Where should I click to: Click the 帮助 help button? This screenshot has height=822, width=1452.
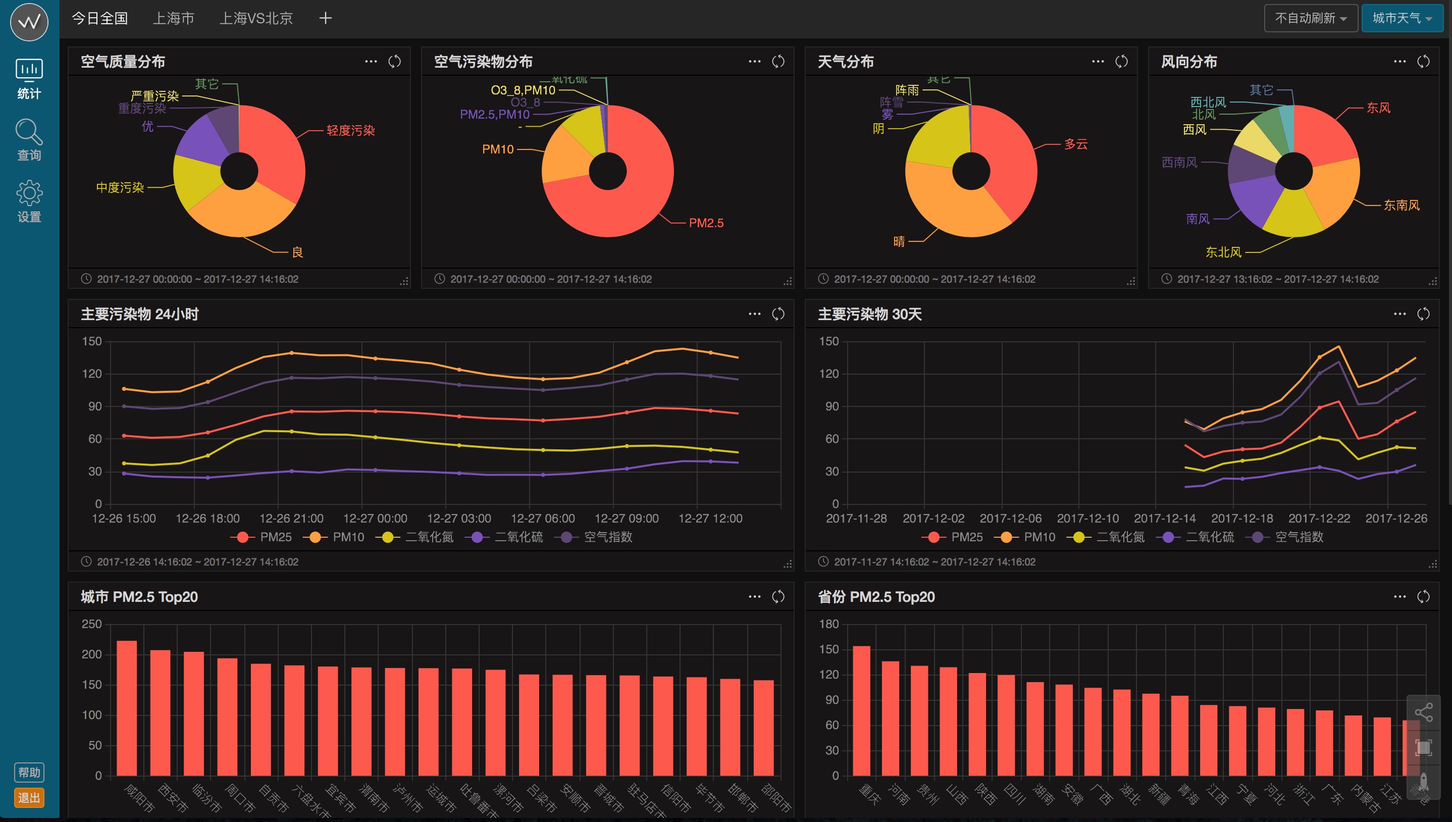point(29,772)
